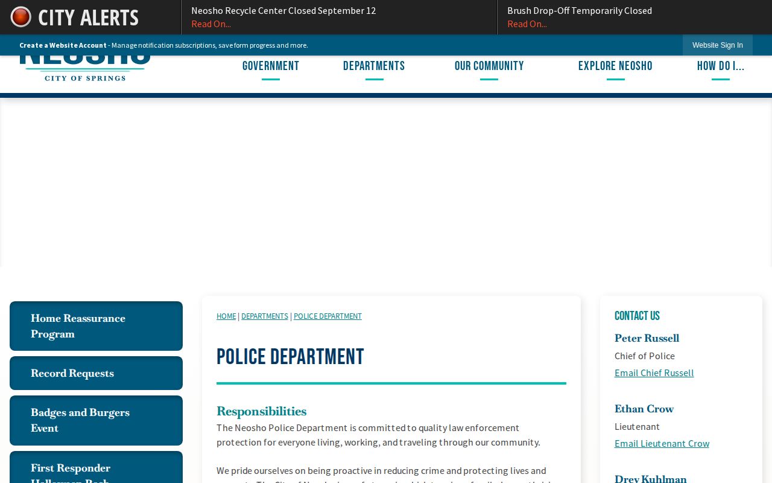Open the Departments menu
Image resolution: width=772 pixels, height=483 pixels.
374,66
